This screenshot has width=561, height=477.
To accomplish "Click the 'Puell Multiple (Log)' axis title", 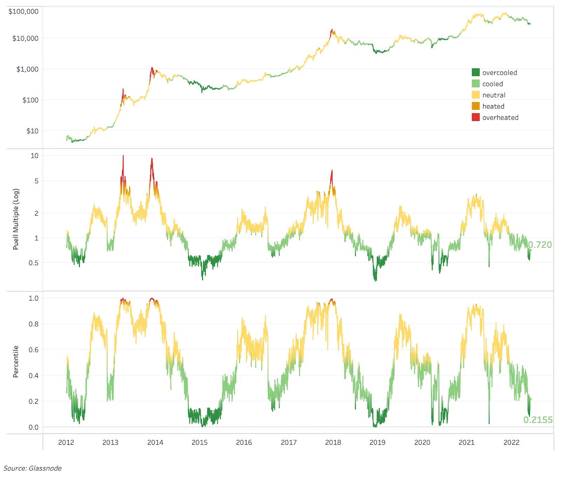I will coord(16,219).
